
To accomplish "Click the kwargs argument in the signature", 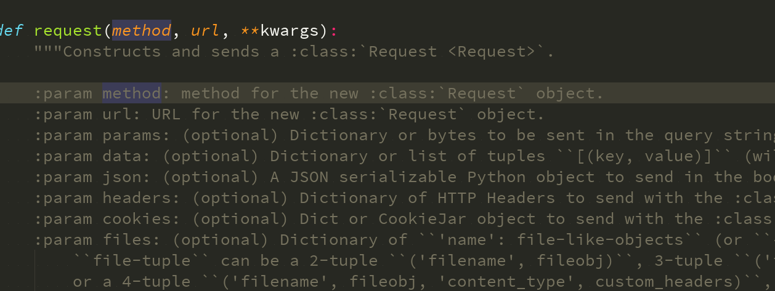I will (290, 30).
